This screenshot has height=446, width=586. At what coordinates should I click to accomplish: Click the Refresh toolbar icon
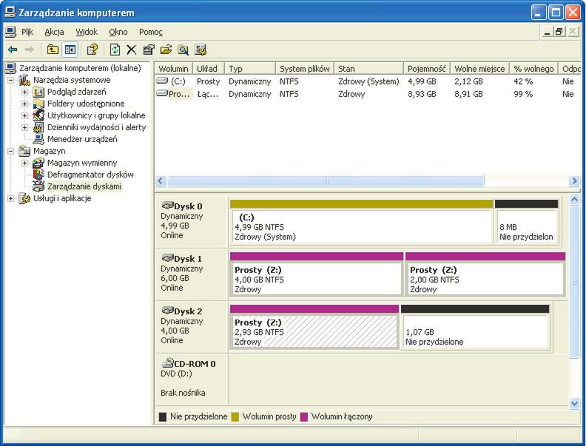(x=115, y=50)
